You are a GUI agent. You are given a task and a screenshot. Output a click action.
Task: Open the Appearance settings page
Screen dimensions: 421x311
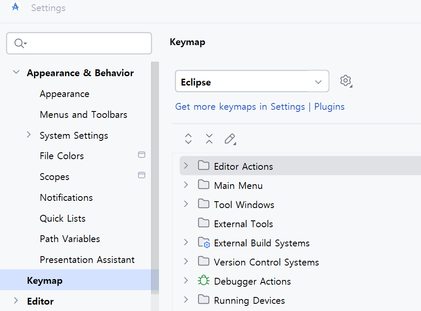64,94
